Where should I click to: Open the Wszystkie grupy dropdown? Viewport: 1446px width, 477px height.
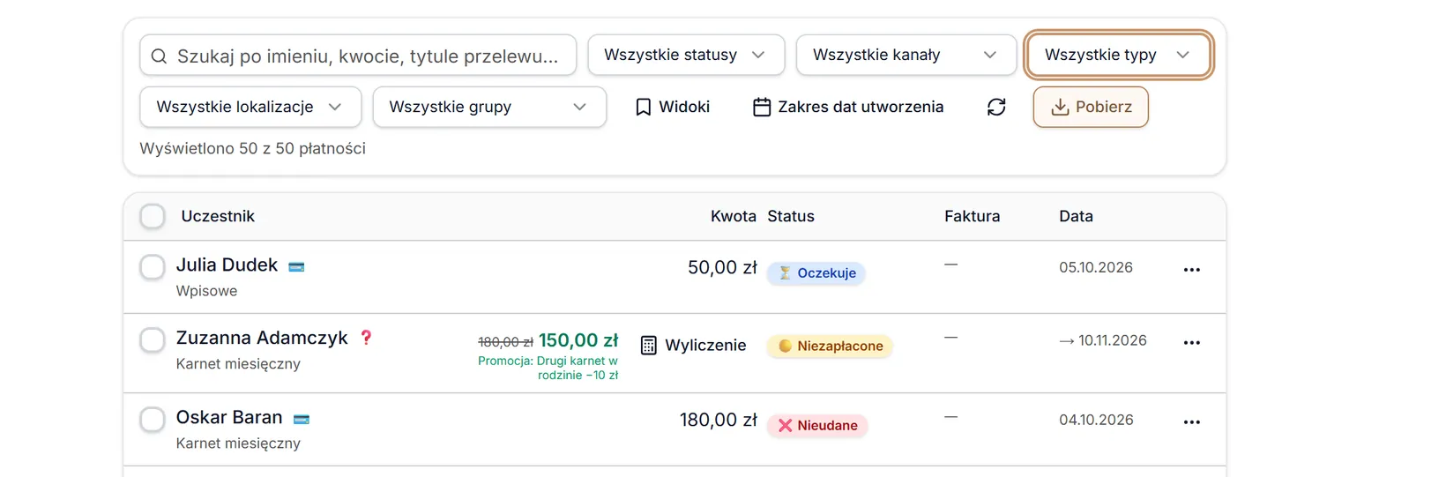[489, 107]
